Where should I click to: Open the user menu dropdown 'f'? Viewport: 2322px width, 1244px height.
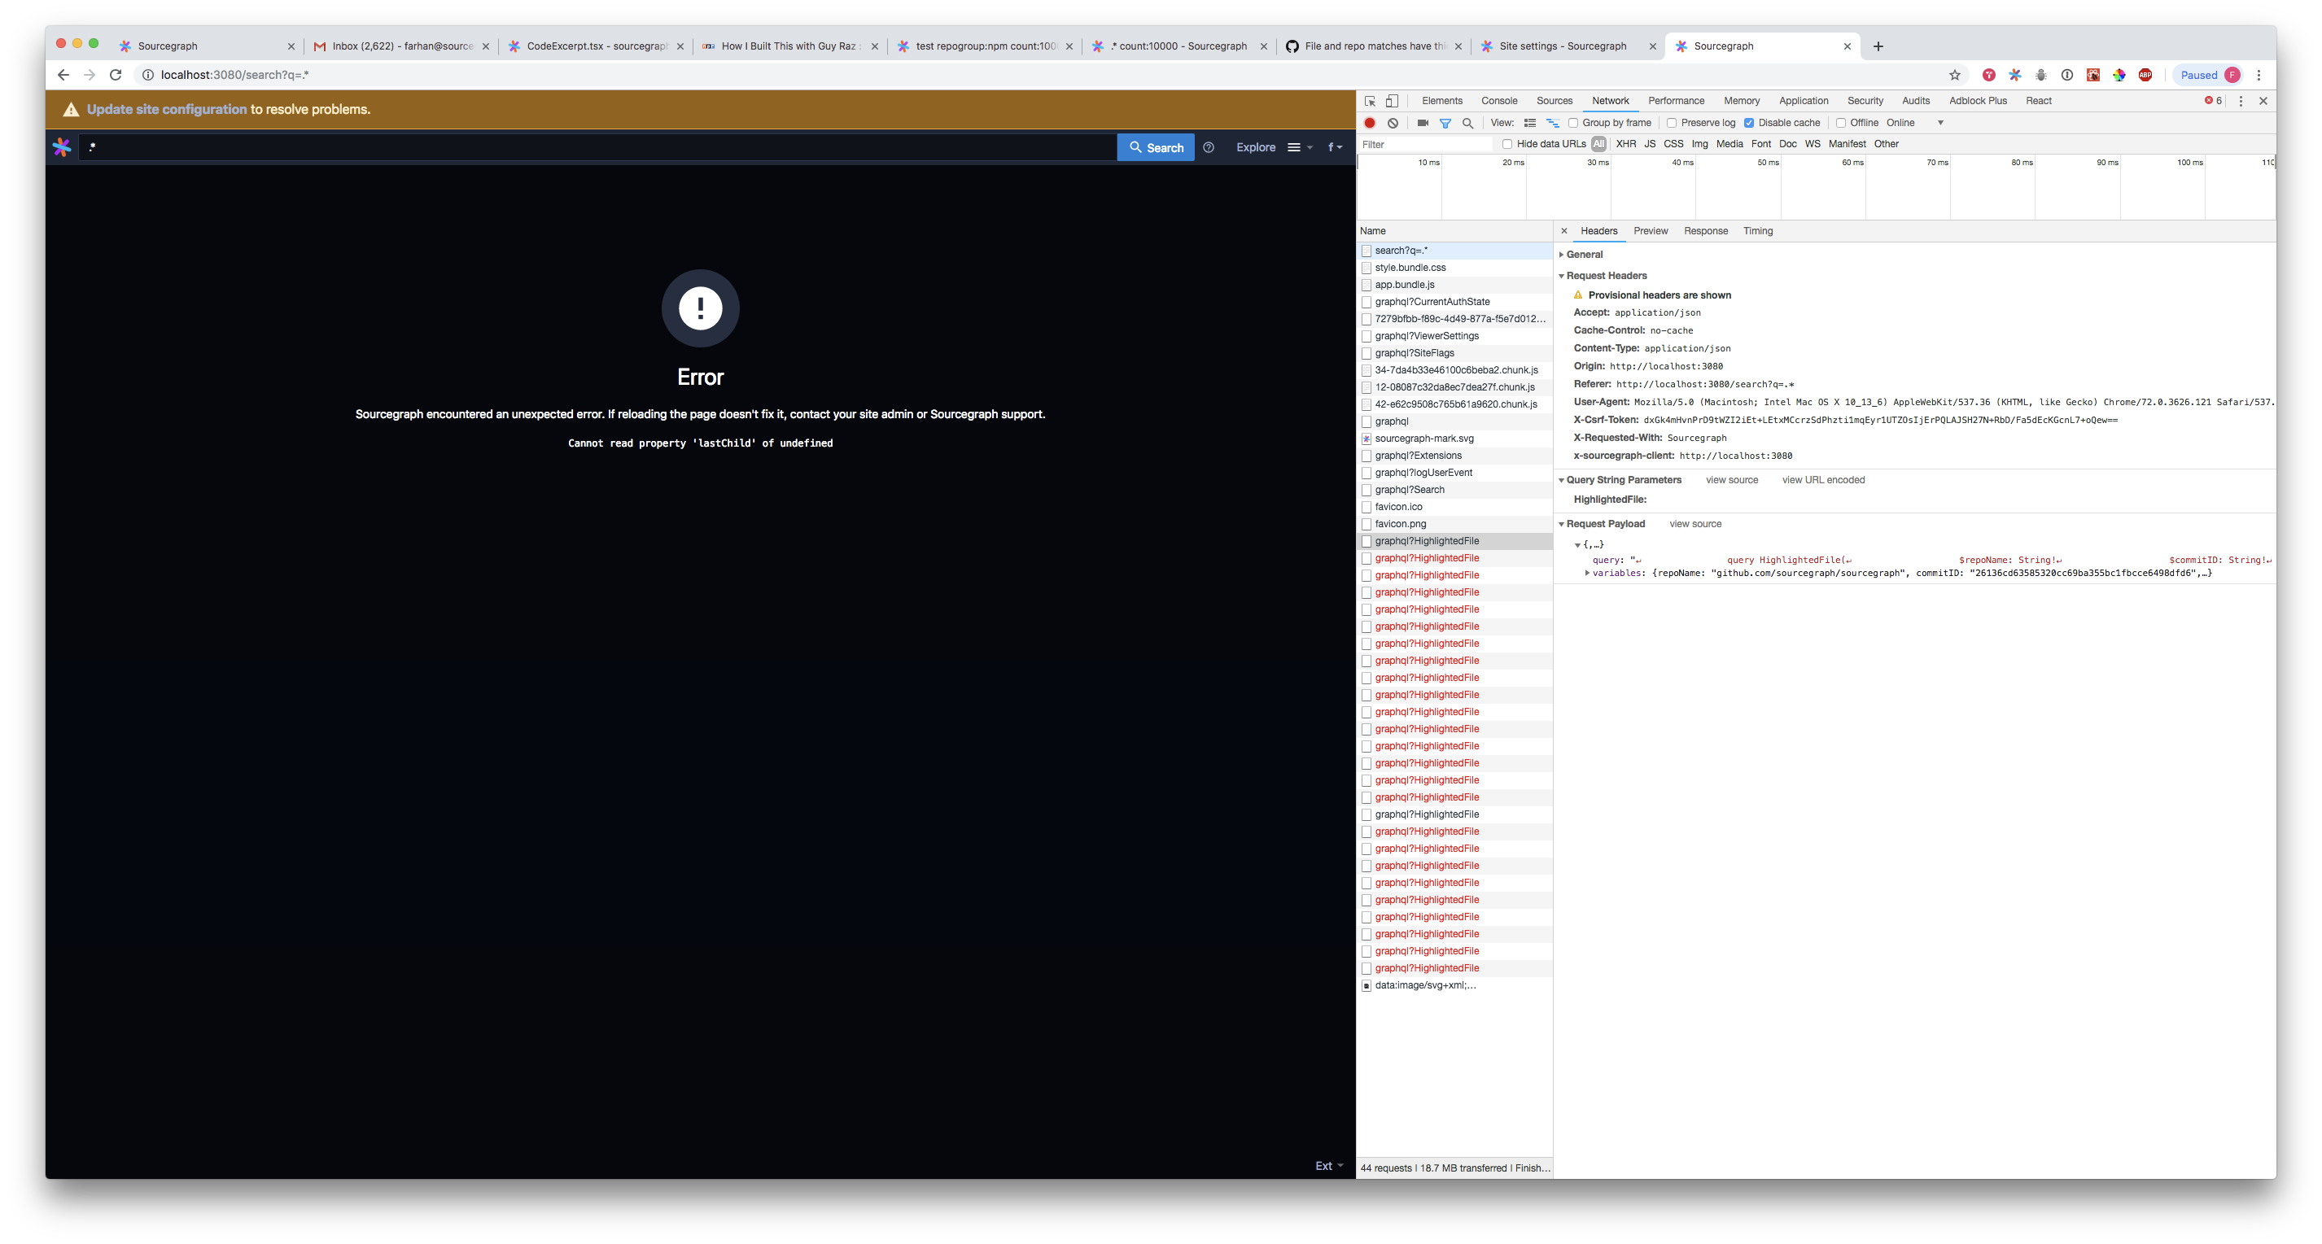tap(1335, 146)
